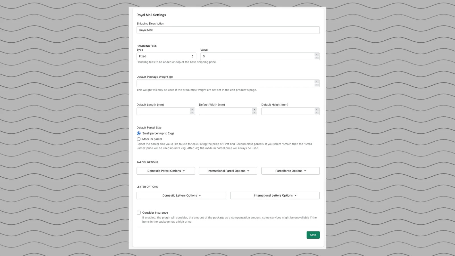Expand Domestic Parcel Options dropdown
The width and height of the screenshot is (455, 256).
pos(166,171)
